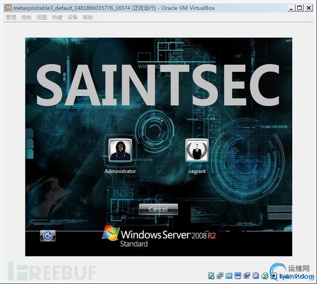317x284 pixels.
Task: Click the vagrant user name label
Action: tap(197, 171)
